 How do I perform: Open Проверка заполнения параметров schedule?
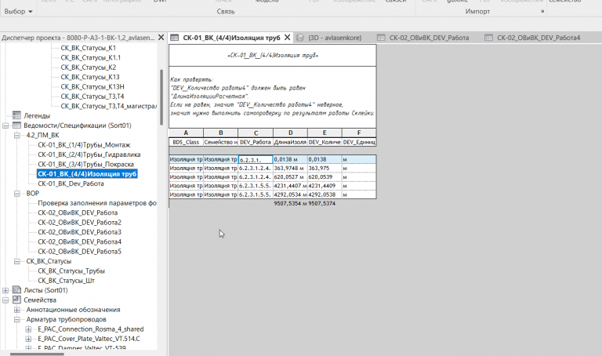pos(96,203)
